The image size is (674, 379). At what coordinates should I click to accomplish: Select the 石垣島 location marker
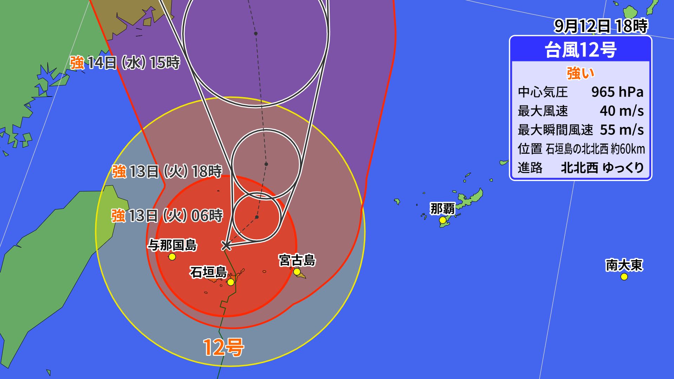(x=230, y=282)
